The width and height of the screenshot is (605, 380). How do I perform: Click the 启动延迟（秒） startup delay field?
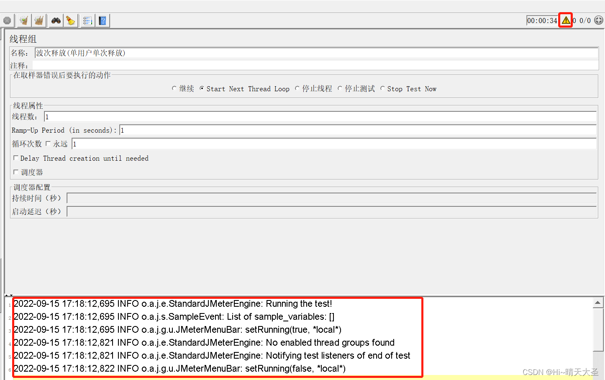331,211
